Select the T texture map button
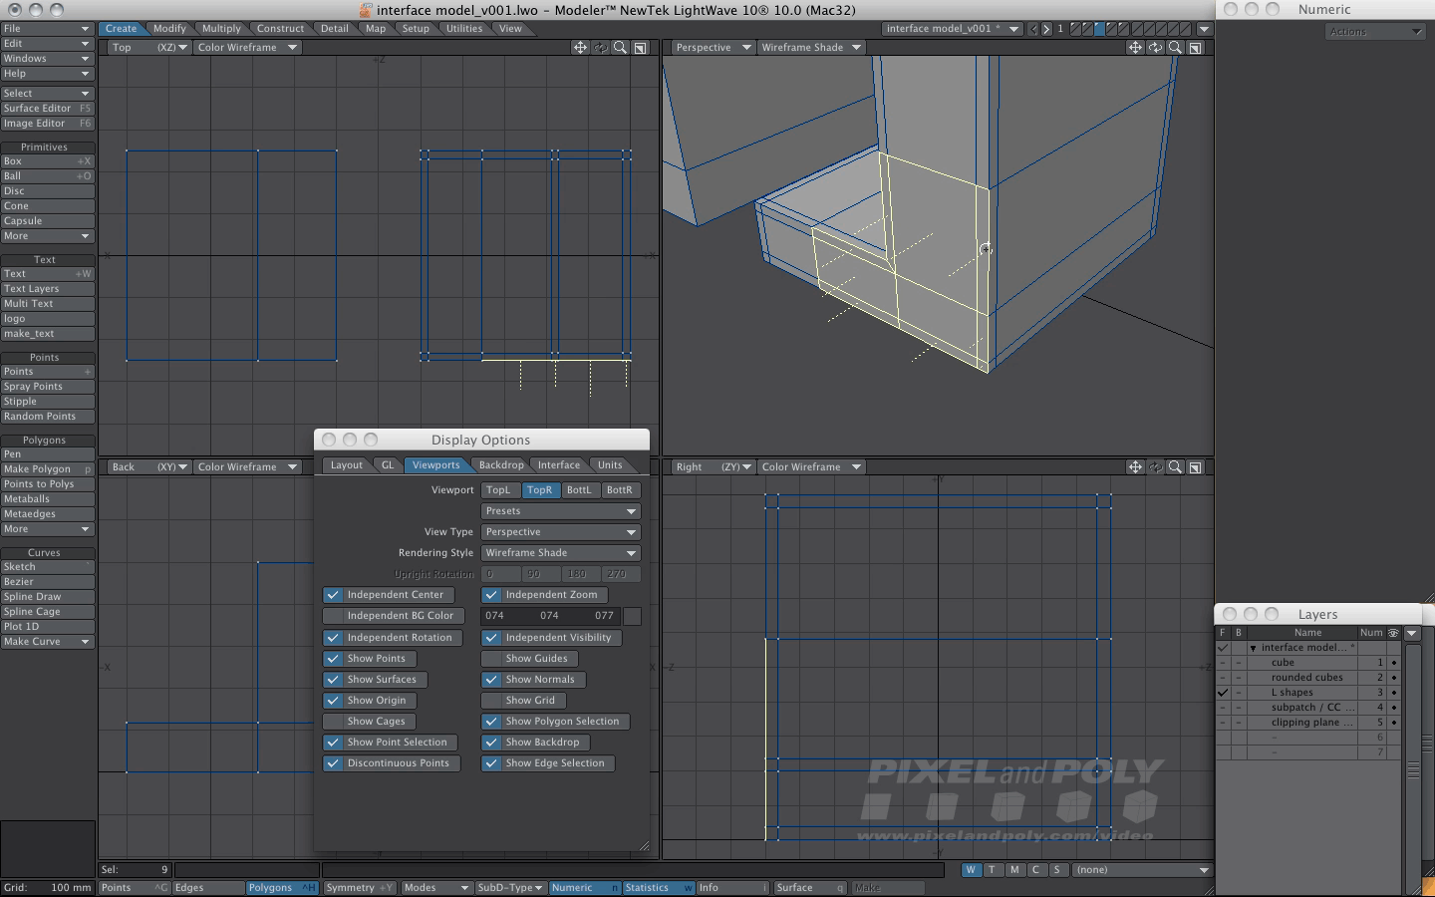Viewport: 1435px width, 897px height. 992,869
